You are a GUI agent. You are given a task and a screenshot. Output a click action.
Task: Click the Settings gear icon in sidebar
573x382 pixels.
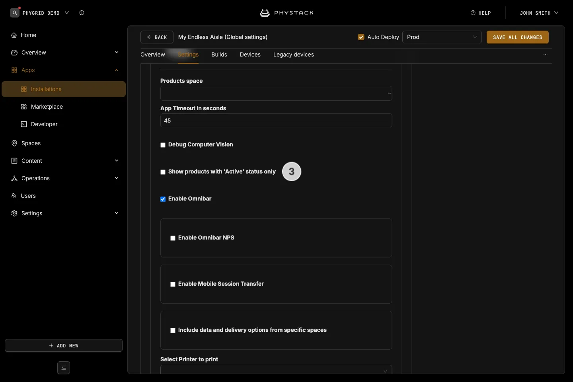(14, 213)
